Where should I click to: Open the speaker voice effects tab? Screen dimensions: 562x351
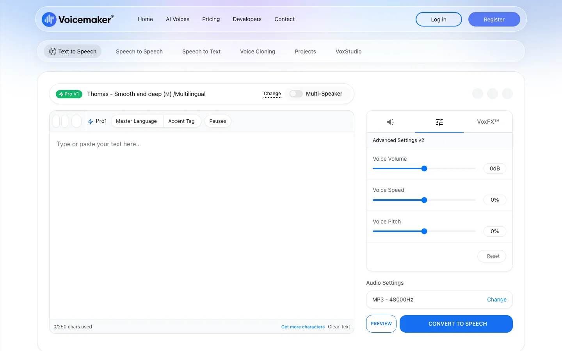pyautogui.click(x=391, y=122)
